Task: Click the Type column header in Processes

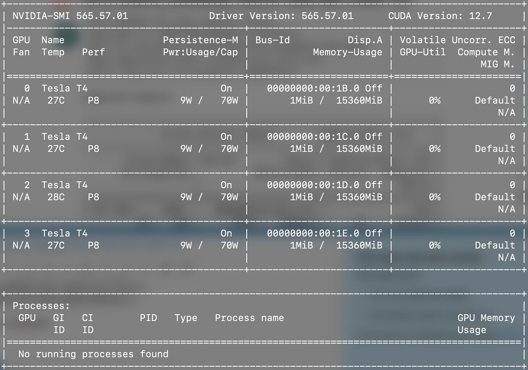Action: tap(186, 318)
